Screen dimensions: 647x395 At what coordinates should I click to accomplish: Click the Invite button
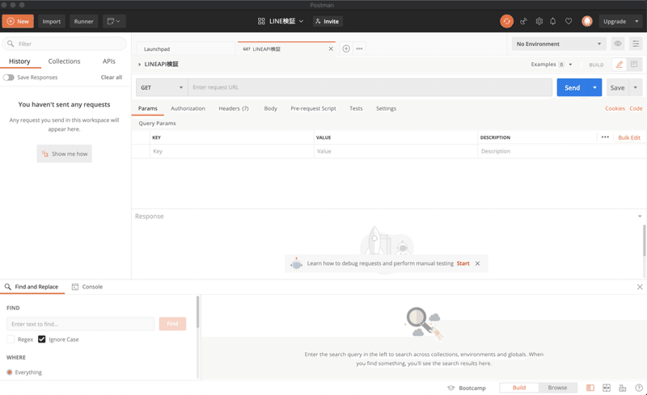click(x=328, y=21)
